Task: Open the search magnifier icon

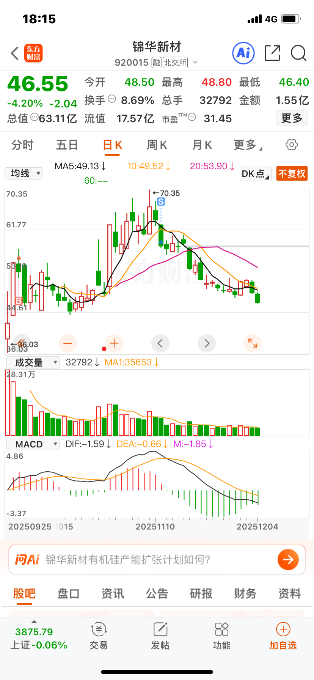Action: pyautogui.click(x=298, y=53)
